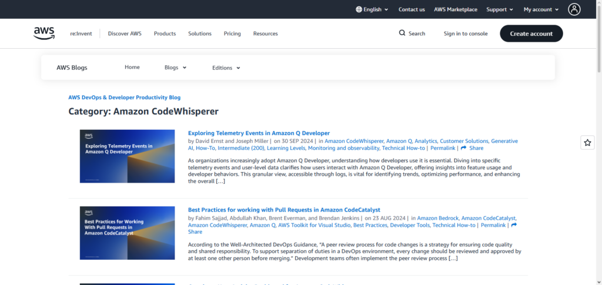Open the My account dropdown
Screen dimensions: 602x285
click(x=541, y=9)
